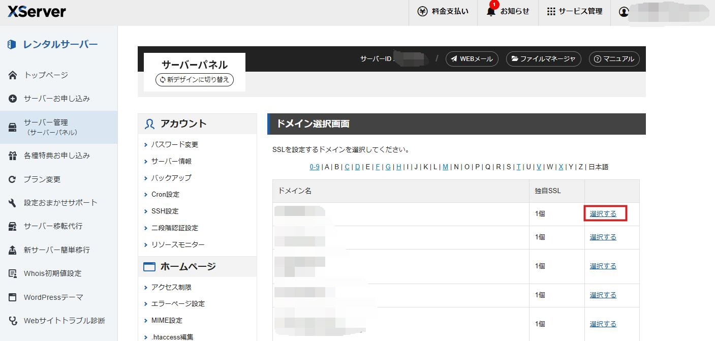Open .htaccess編集 link

pos(172,337)
